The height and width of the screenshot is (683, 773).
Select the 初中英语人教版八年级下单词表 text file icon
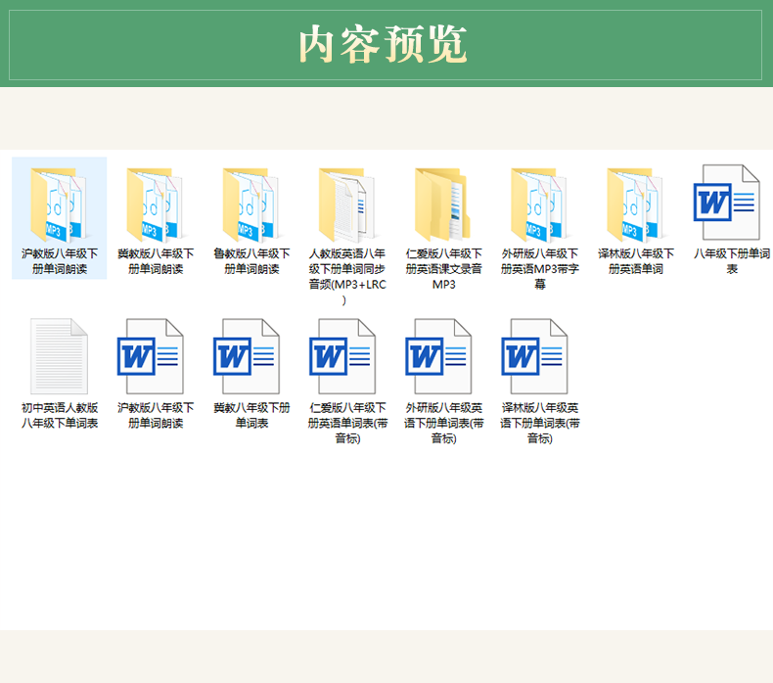click(59, 356)
